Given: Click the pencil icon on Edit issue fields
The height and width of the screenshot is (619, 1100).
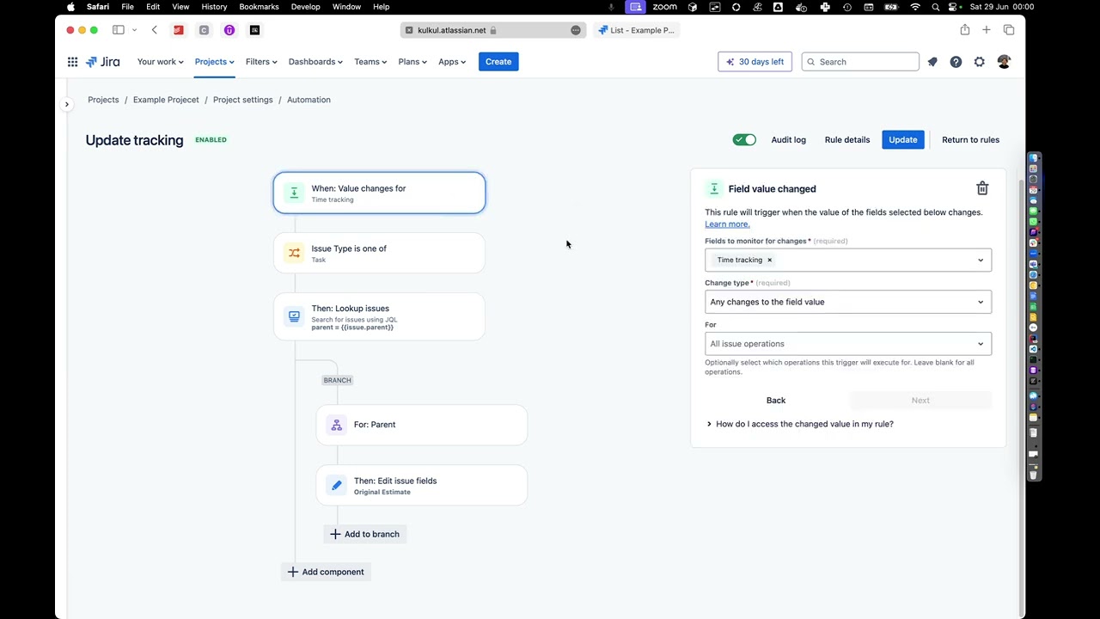Looking at the screenshot, I should [337, 486].
